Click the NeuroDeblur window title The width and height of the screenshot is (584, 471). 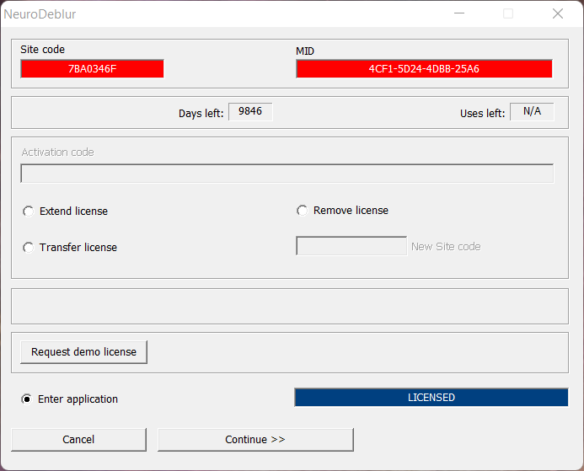[x=40, y=14]
